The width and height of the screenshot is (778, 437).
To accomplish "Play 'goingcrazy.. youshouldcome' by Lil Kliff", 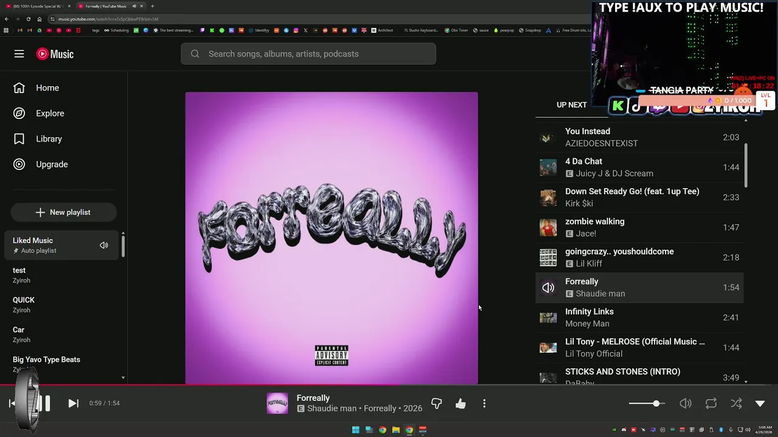I will click(639, 257).
